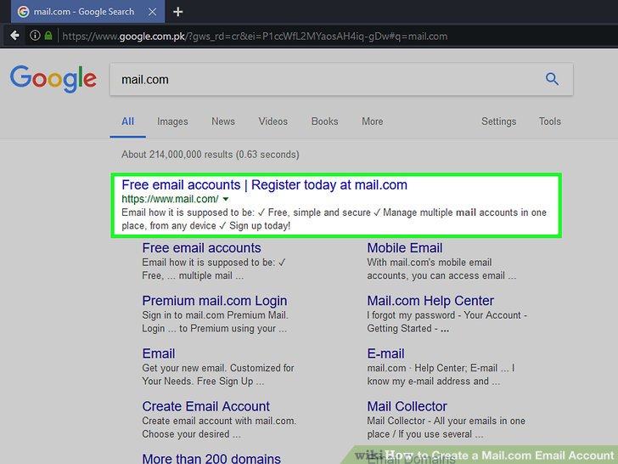Open the site information icon
618x464 pixels.
[35, 36]
